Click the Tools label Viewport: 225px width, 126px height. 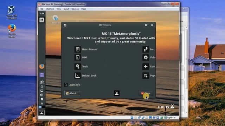point(85,66)
